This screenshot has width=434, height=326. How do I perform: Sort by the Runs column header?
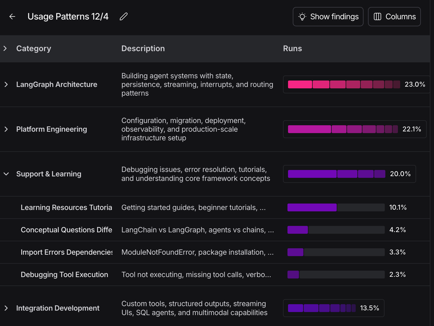click(292, 49)
